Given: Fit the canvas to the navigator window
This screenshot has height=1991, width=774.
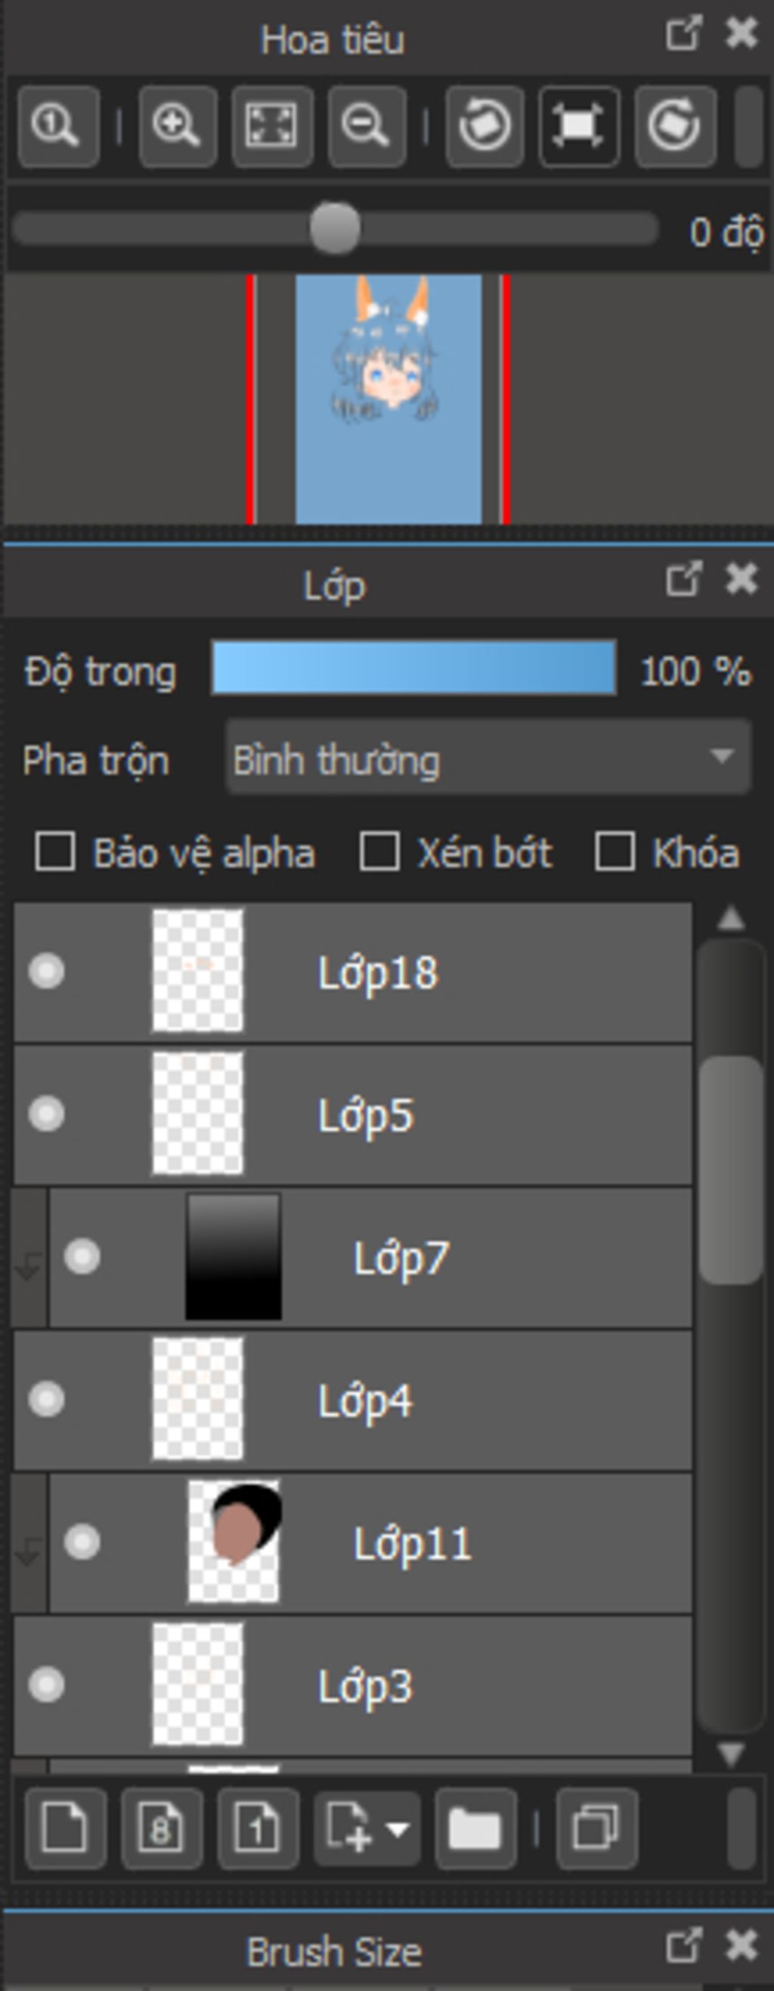Looking at the screenshot, I should tap(272, 126).
